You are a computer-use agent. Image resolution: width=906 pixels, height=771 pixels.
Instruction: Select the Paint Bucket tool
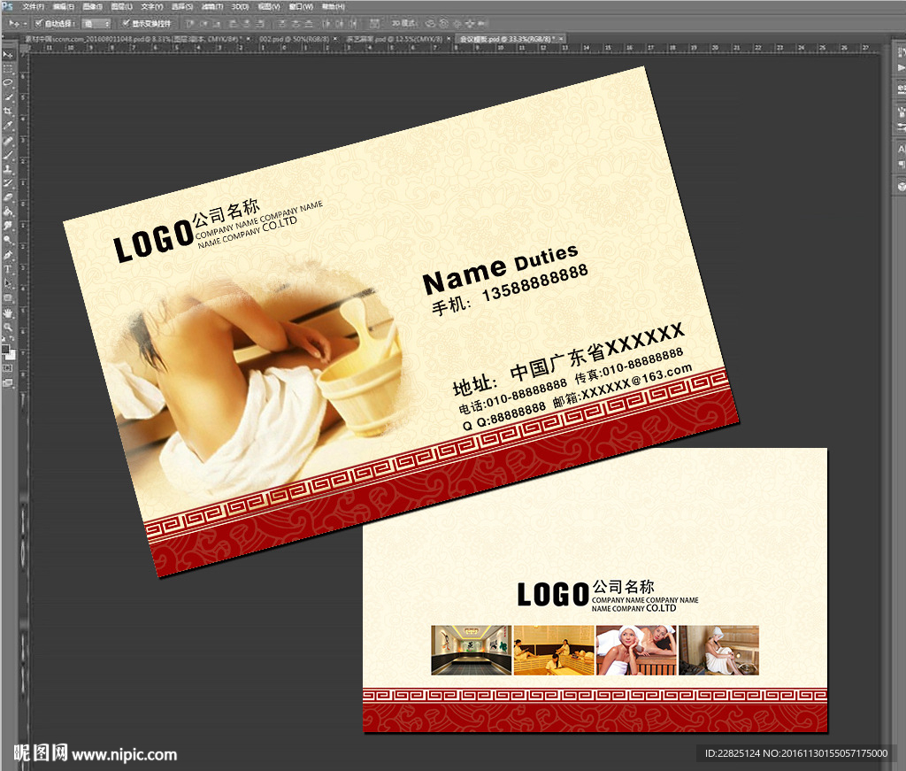point(8,212)
